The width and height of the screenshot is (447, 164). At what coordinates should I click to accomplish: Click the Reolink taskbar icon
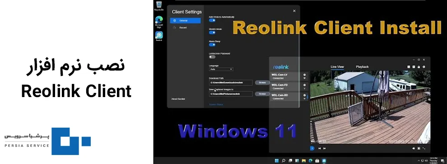324,161
